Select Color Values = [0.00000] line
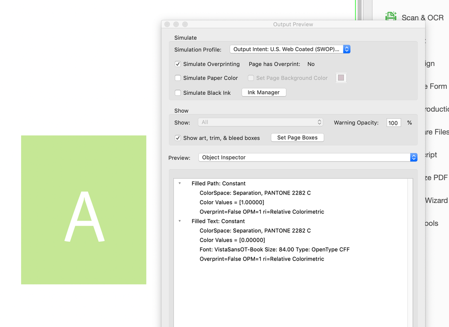Image resolution: width=449 pixels, height=327 pixels. 232,240
